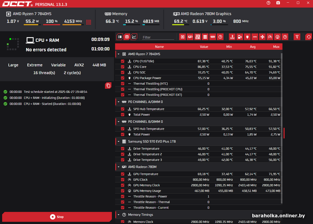Uncheck Throttle Reason - Power row
This screenshot has height=224, width=313.
point(122,197)
